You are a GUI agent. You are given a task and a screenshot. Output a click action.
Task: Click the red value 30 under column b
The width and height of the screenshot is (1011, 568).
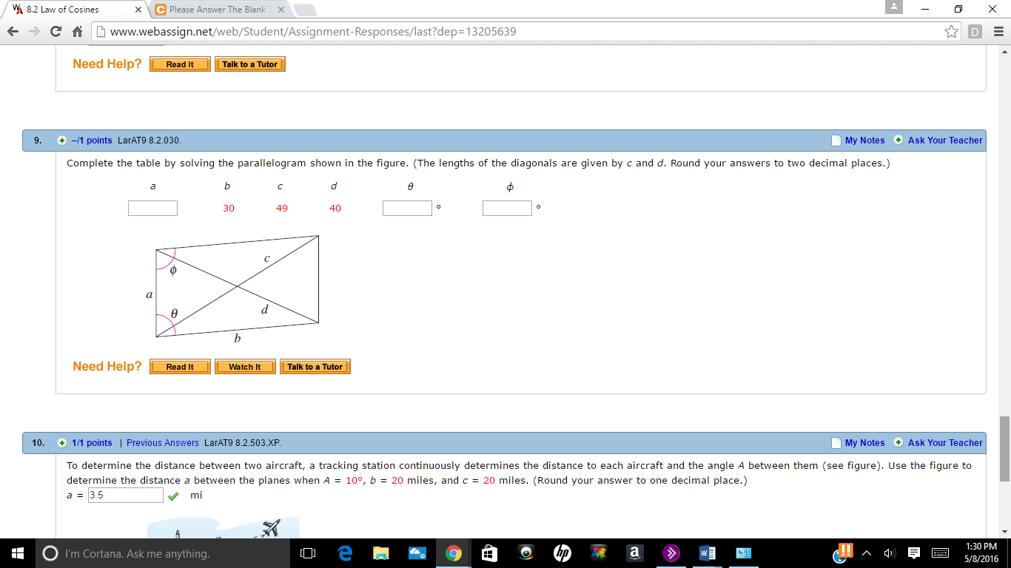[x=229, y=209]
